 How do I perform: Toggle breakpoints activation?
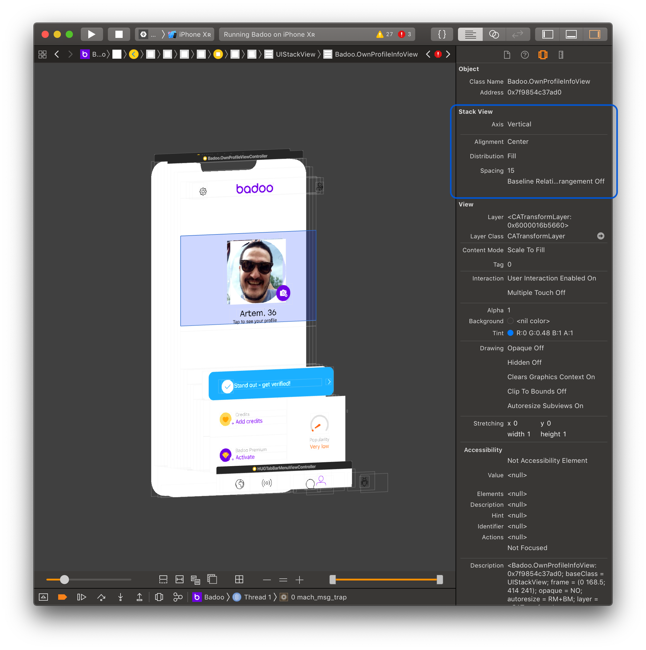62,597
